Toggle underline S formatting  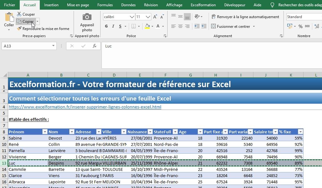point(120,26)
